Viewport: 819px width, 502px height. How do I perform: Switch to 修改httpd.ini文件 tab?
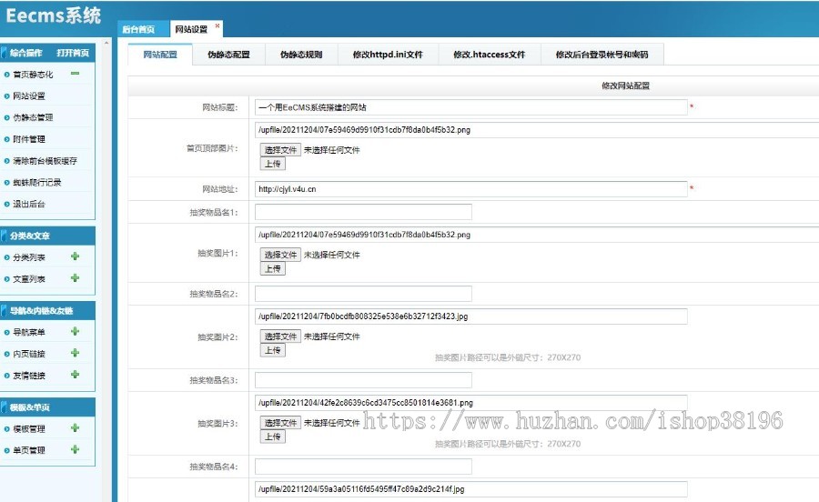(388, 55)
